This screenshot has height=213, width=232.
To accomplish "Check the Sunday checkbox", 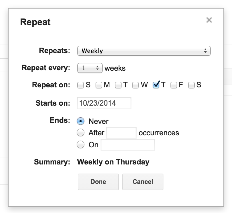I will pyautogui.click(x=81, y=85).
